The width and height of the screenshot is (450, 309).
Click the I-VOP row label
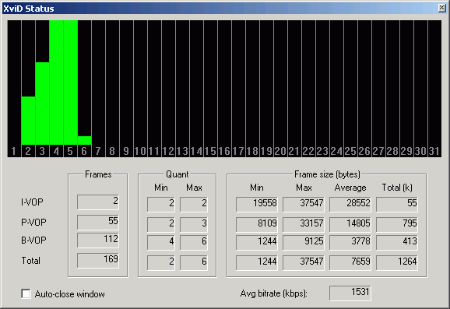[32, 202]
